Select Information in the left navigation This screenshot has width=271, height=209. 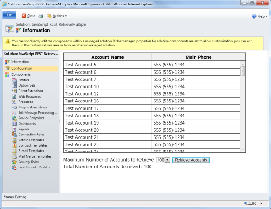click(x=20, y=62)
